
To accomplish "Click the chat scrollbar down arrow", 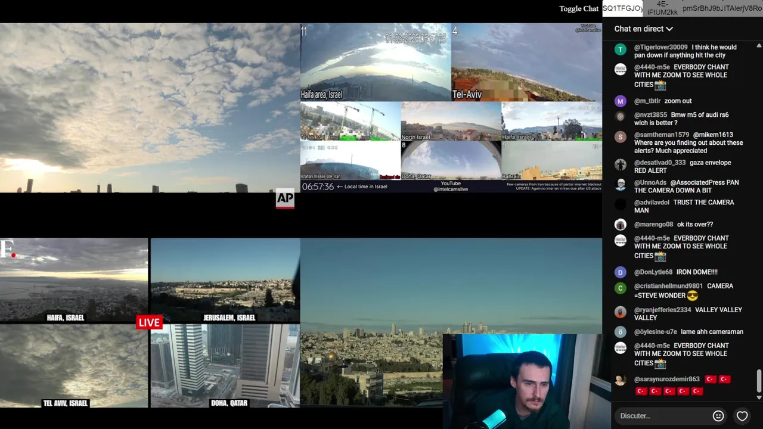I will click(x=759, y=397).
